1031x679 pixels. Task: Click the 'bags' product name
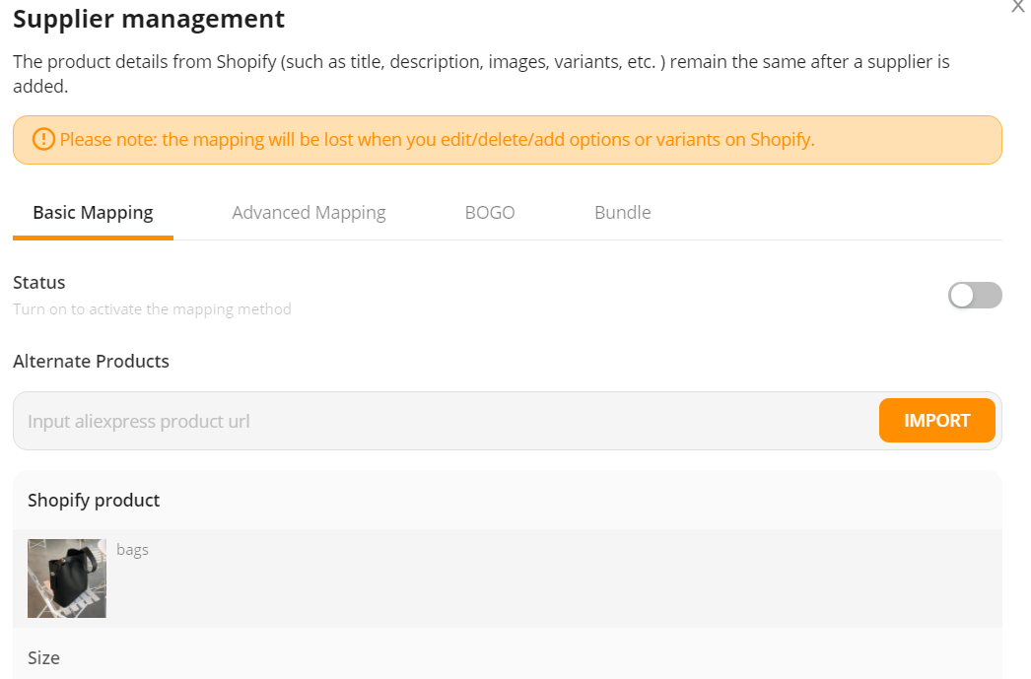point(132,550)
